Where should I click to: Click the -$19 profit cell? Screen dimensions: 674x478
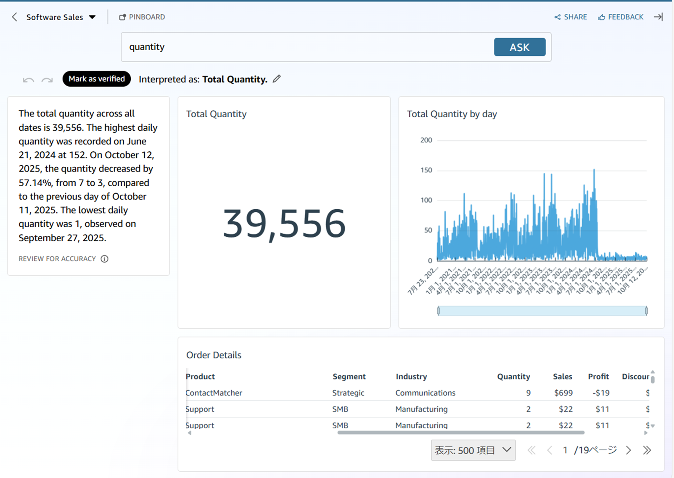point(601,393)
